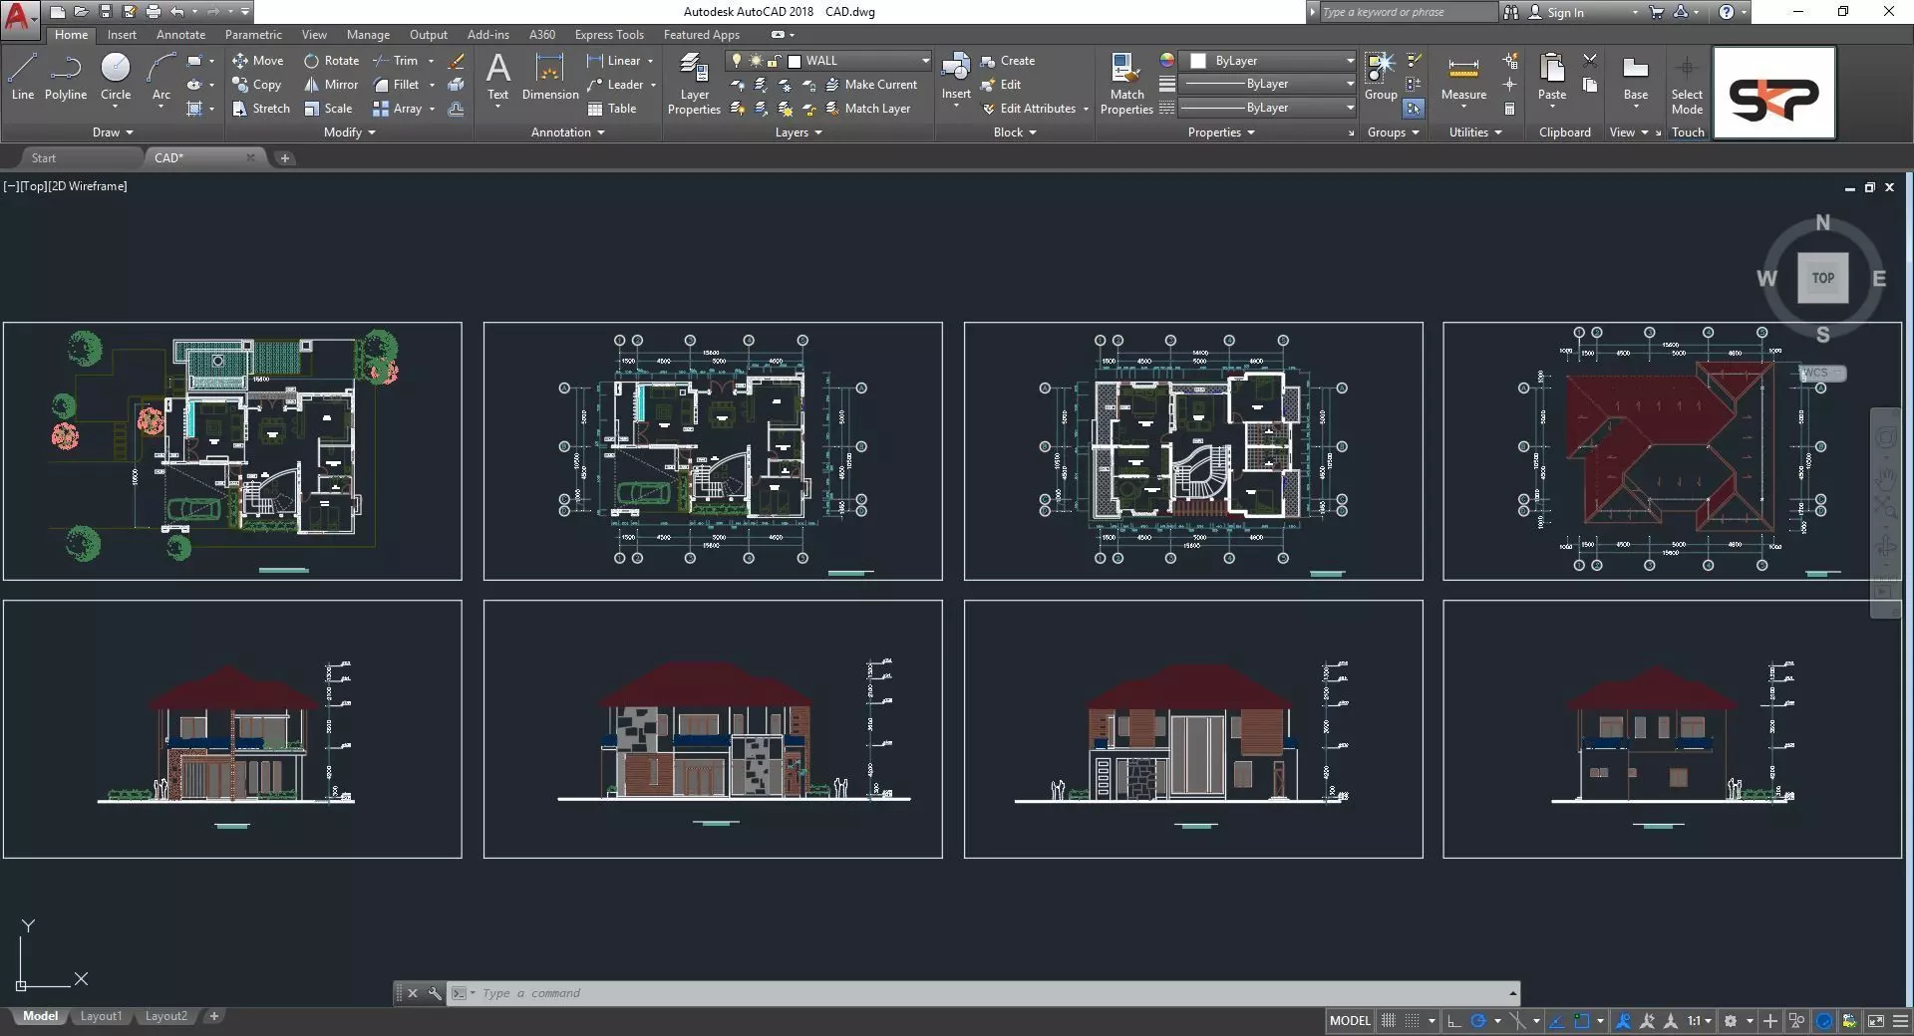
Task: Switch to the Insert ribbon tab
Action: [122, 35]
